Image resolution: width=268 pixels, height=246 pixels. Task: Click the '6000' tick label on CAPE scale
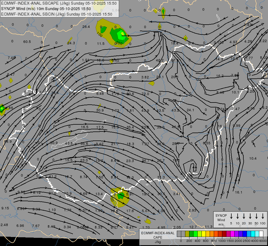click(263, 241)
